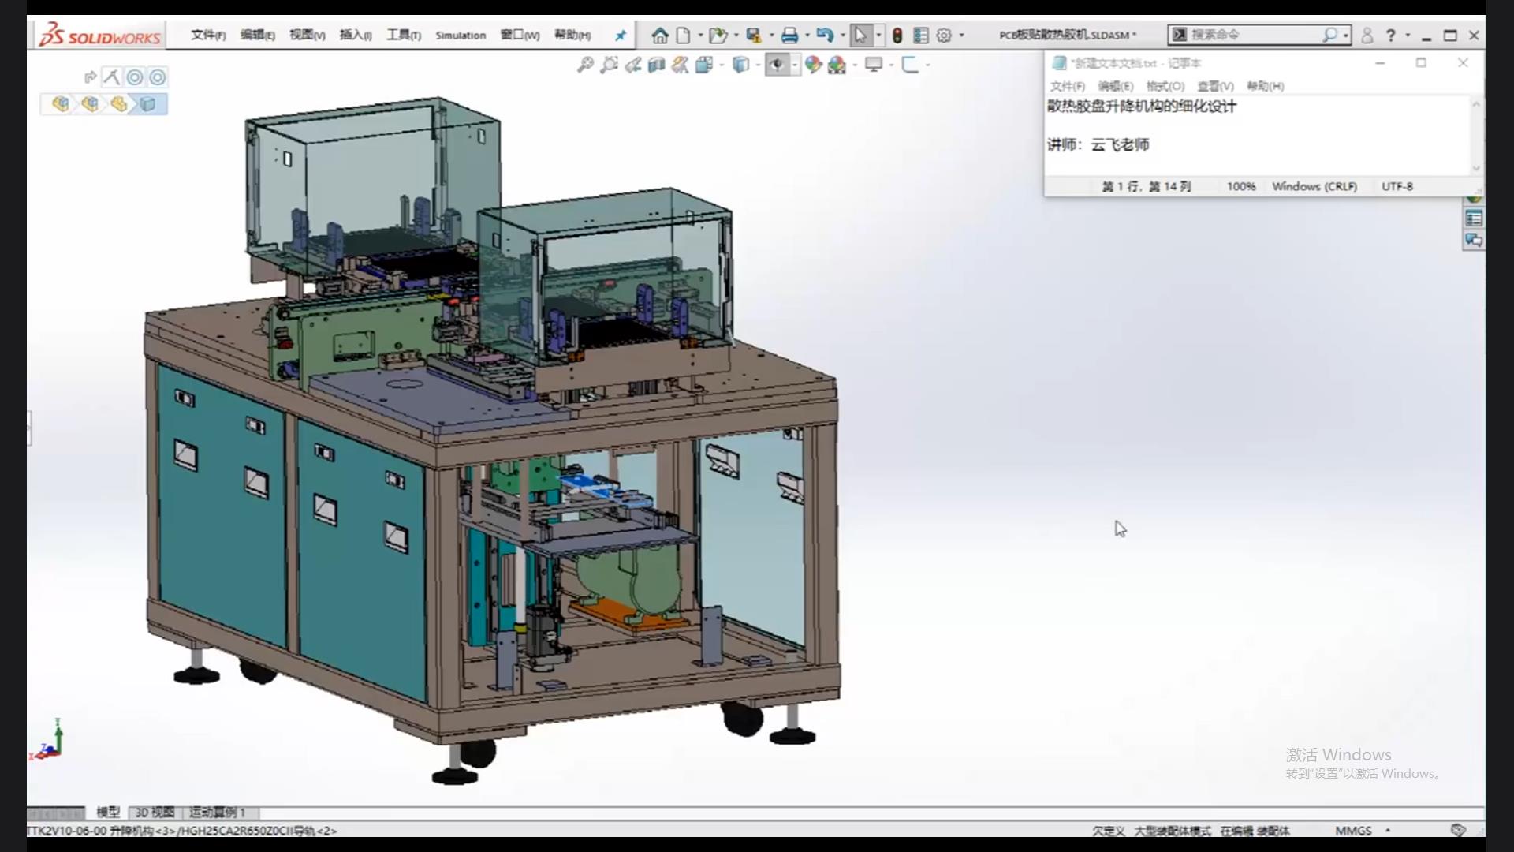Click the Help question mark button
1514x852 pixels.
coord(1391,35)
